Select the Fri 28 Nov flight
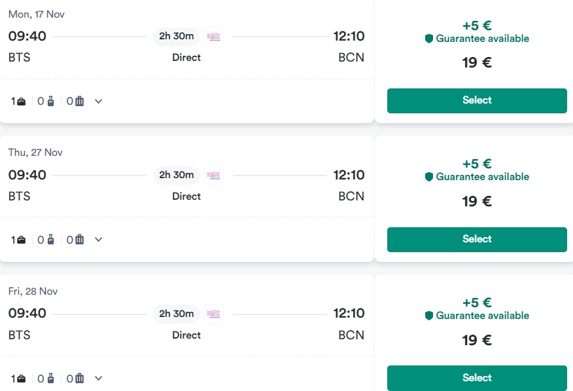Image resolution: width=573 pixels, height=391 pixels. point(477,378)
